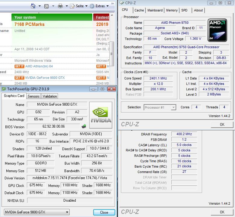Click the Driver Version field in GPU-Z
This screenshot has height=217, width=235.
[70, 178]
